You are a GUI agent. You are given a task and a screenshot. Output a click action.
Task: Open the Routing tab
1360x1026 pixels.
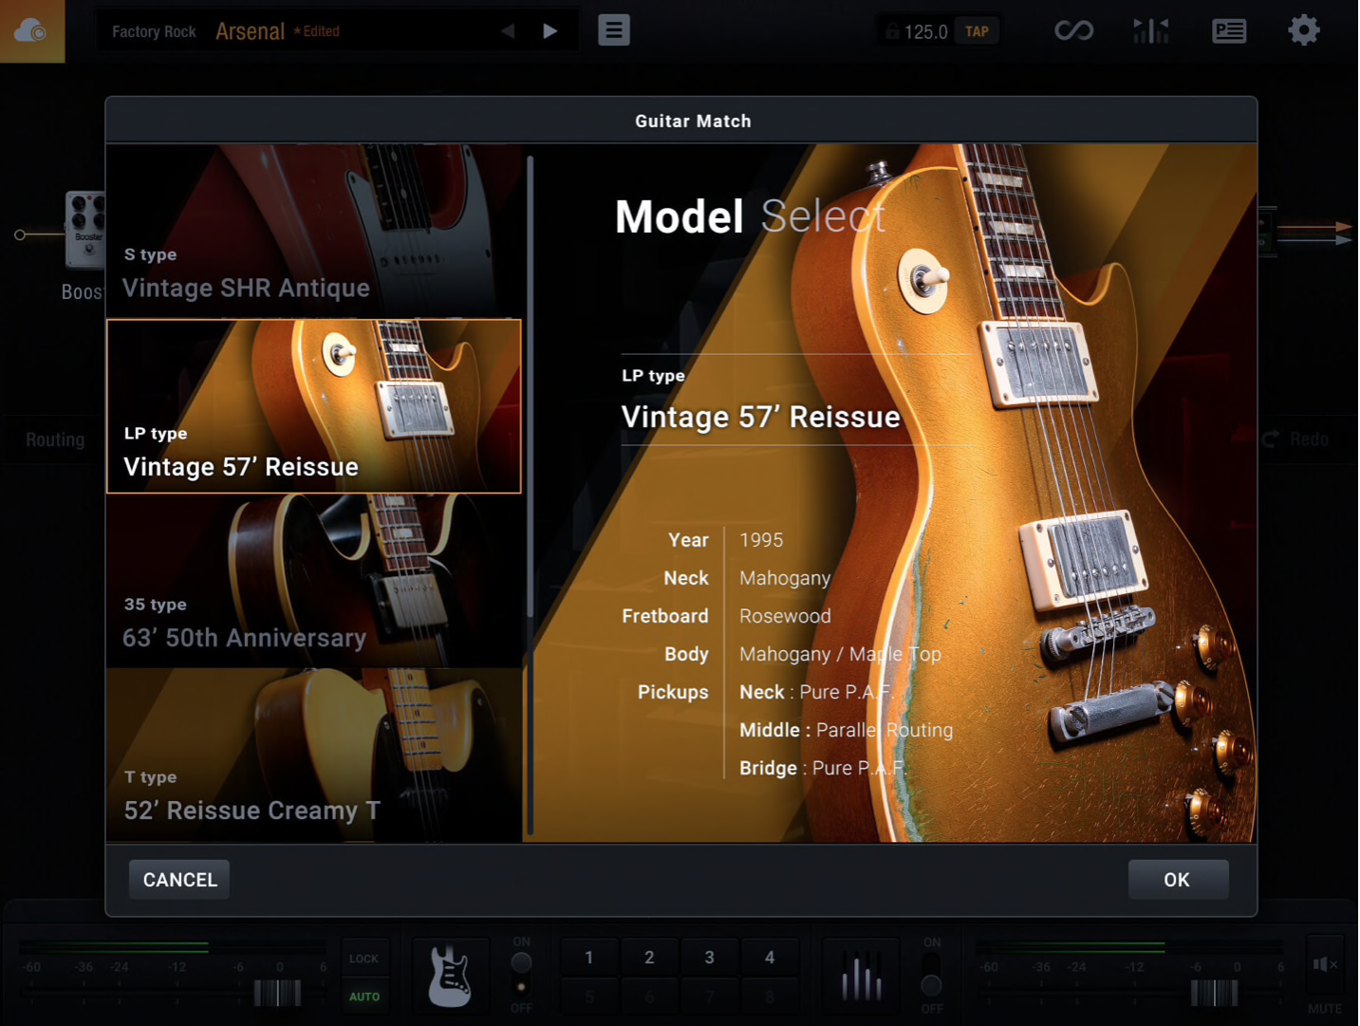(54, 438)
